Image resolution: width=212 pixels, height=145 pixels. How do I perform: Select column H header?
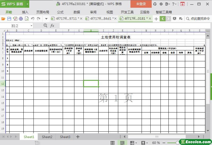point(91,30)
